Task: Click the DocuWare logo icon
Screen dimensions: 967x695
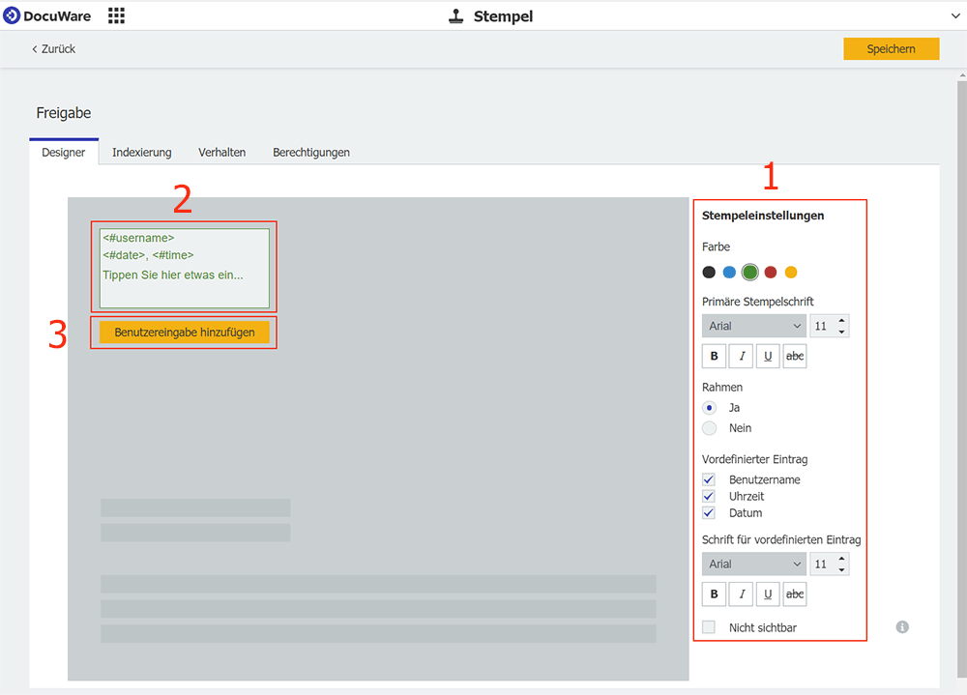Action: [12, 15]
